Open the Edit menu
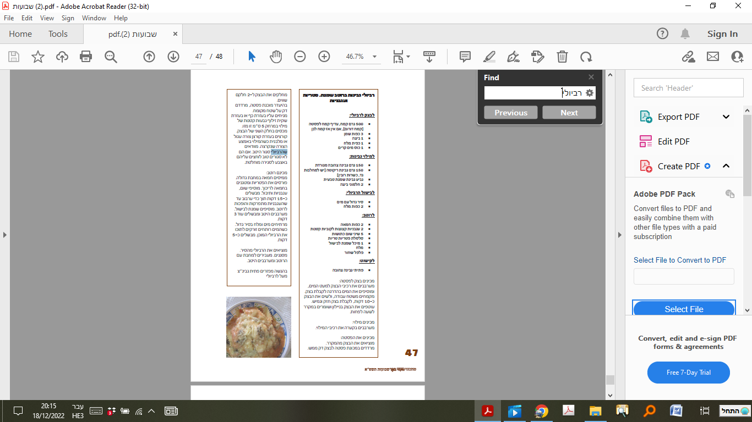Screen dimensions: 752x422 pyautogui.click(x=27, y=18)
